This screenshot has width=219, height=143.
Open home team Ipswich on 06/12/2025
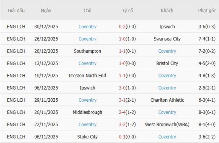tap(87, 88)
